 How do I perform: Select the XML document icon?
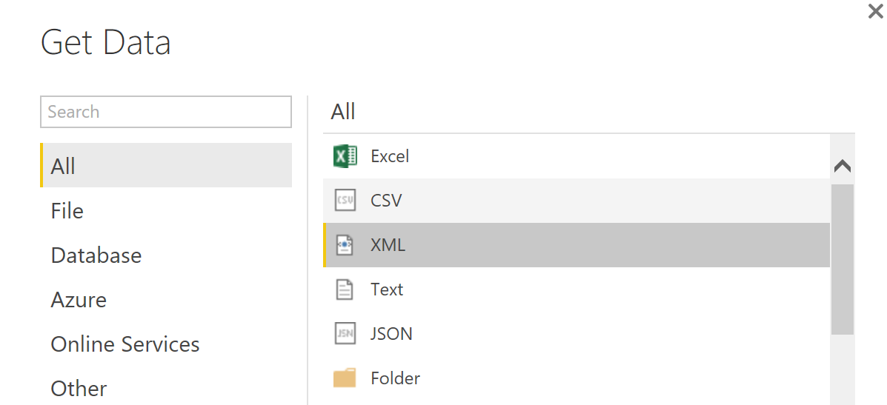point(345,245)
